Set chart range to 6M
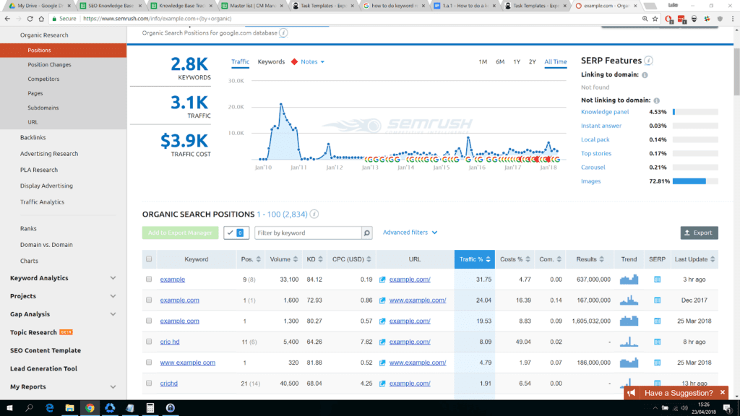The width and height of the screenshot is (740, 416). click(x=500, y=62)
